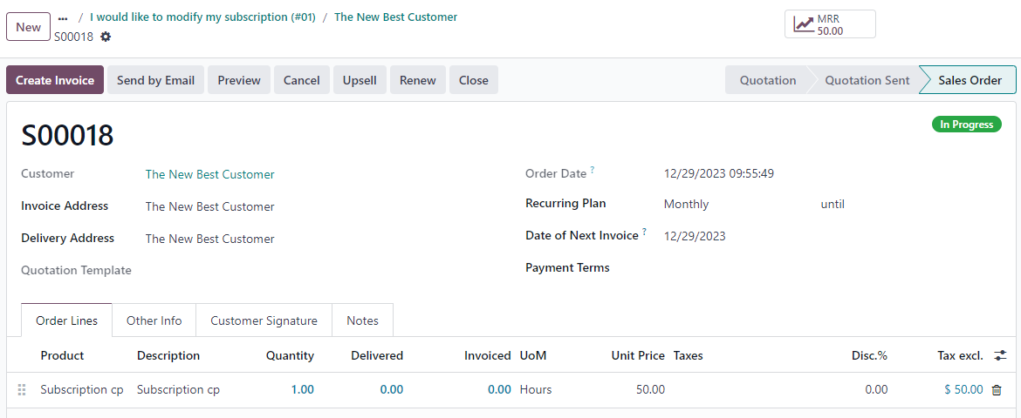Click the Taxes column header

click(689, 355)
